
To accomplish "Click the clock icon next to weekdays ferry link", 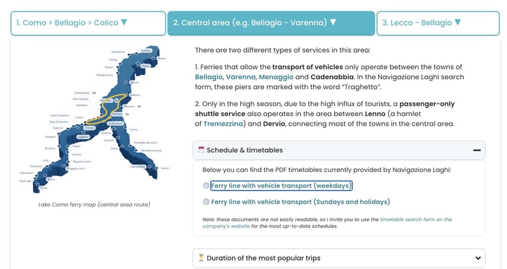I will (x=206, y=185).
